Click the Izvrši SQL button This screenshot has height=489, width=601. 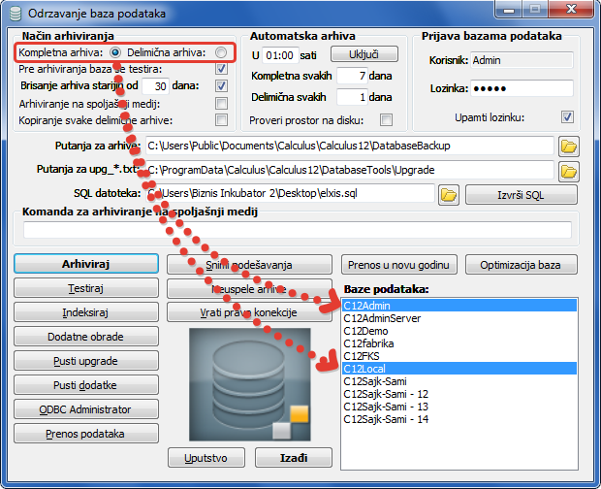(x=522, y=194)
